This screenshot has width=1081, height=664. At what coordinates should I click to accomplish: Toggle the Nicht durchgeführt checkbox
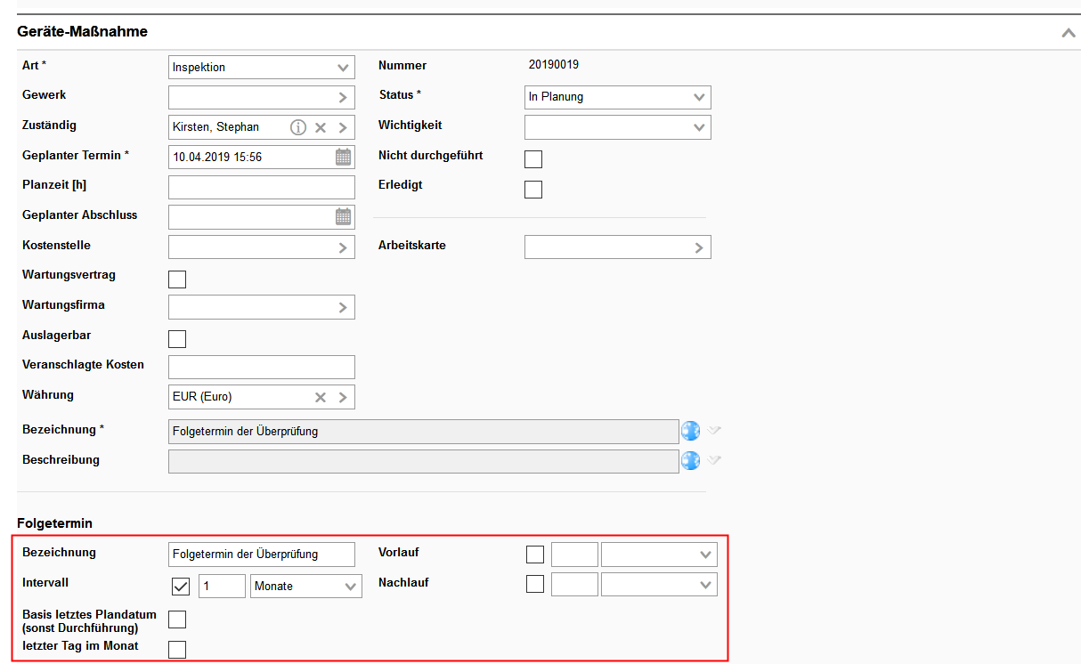tap(533, 159)
